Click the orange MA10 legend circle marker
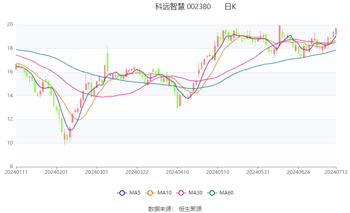This screenshot has height=213, width=350. pos(151,192)
